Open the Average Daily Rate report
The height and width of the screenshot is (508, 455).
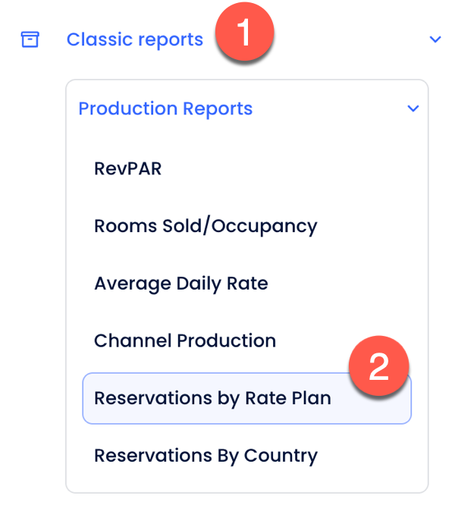pyautogui.click(x=180, y=283)
